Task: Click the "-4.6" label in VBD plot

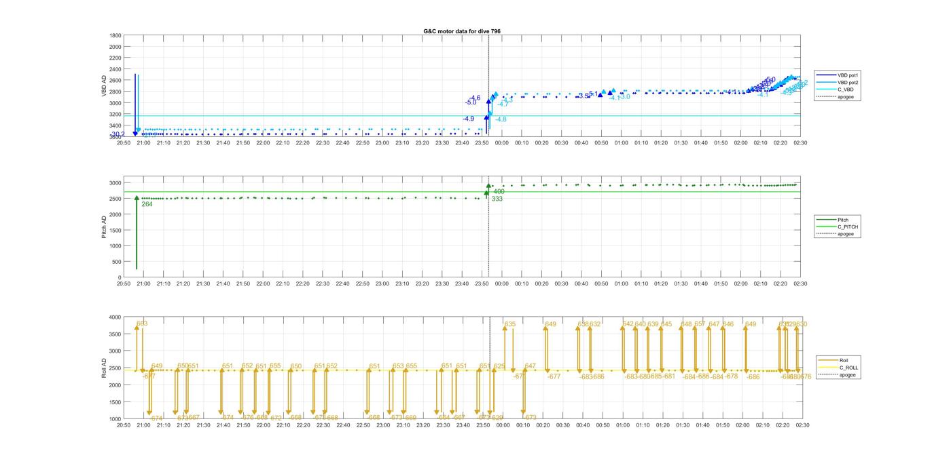Action: (474, 98)
